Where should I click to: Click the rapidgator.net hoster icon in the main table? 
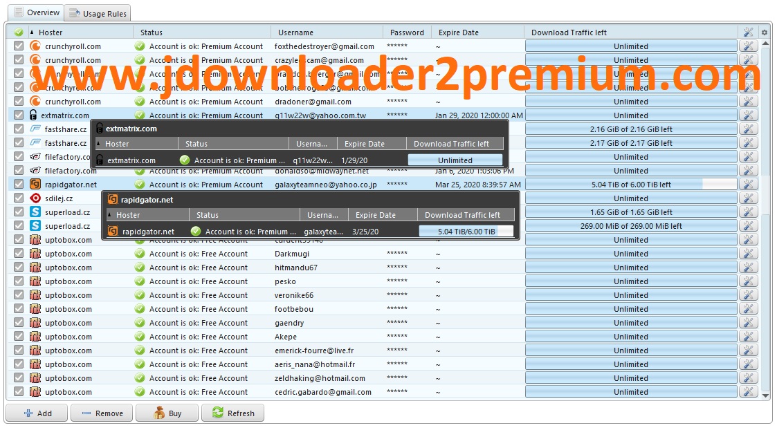(x=35, y=185)
